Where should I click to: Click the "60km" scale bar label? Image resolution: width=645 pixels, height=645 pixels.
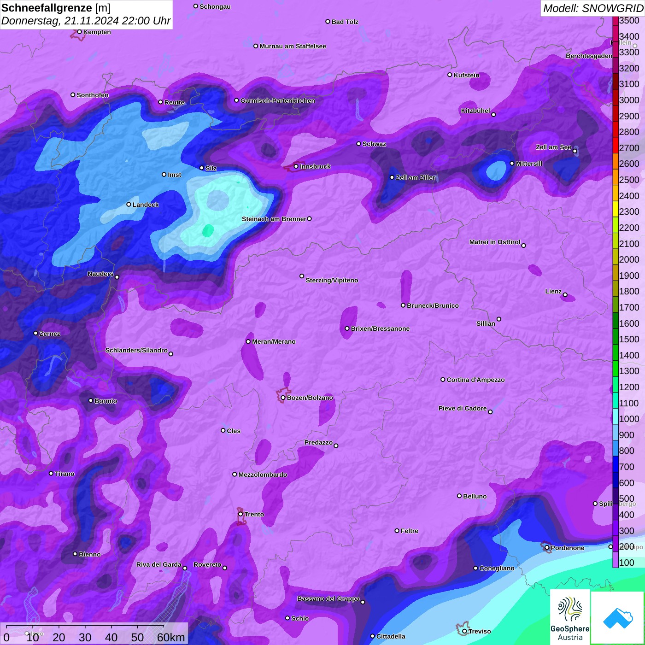pos(171,637)
